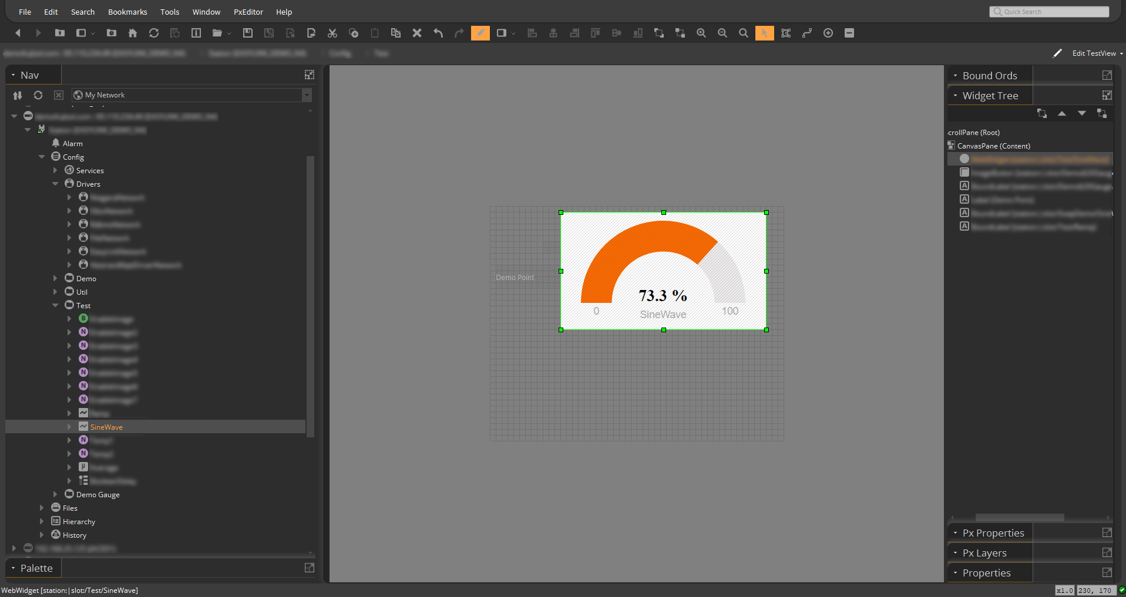Select the Alarm node in Nav tree
This screenshot has height=597, width=1126.
72,143
